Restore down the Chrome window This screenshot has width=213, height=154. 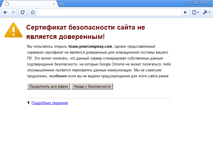(x=196, y=3)
